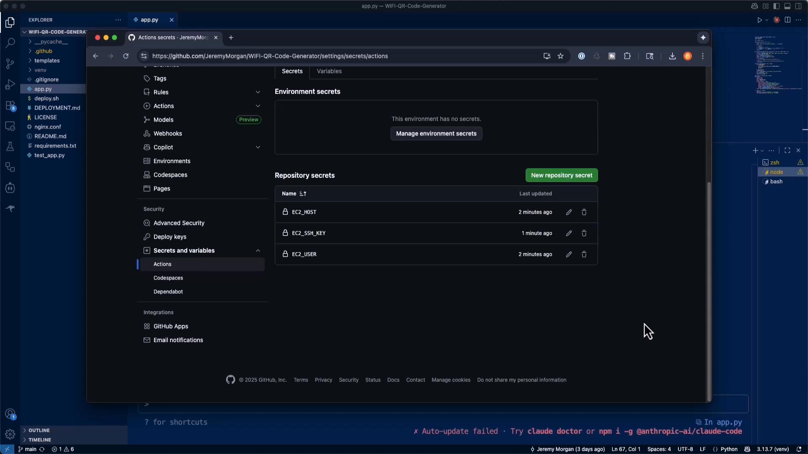Image resolution: width=808 pixels, height=454 pixels.
Task: Open VS Code Extensions view
Action: tap(10, 106)
